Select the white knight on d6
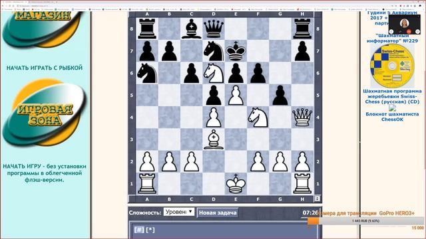426x239 pixels. [x=214, y=73]
